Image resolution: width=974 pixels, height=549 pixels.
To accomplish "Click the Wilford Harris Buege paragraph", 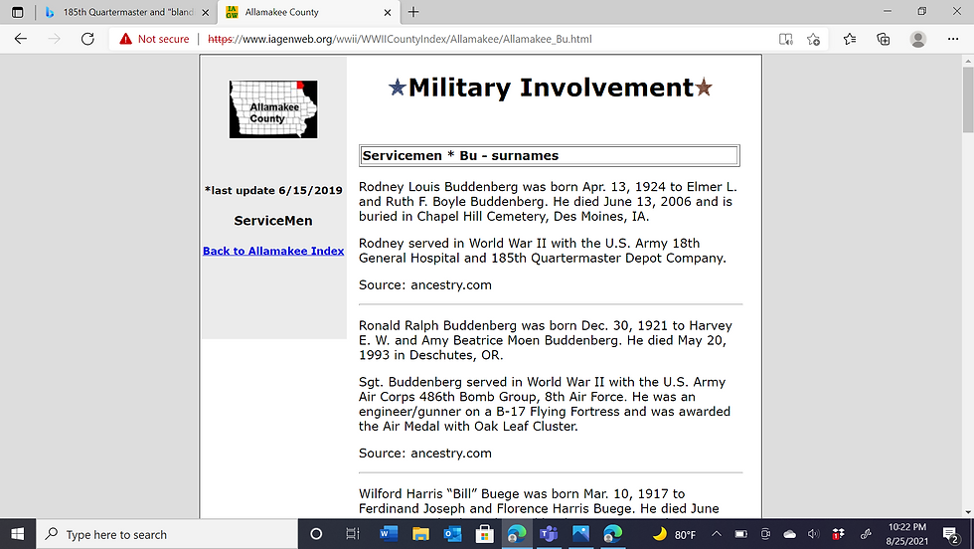I will (x=539, y=501).
